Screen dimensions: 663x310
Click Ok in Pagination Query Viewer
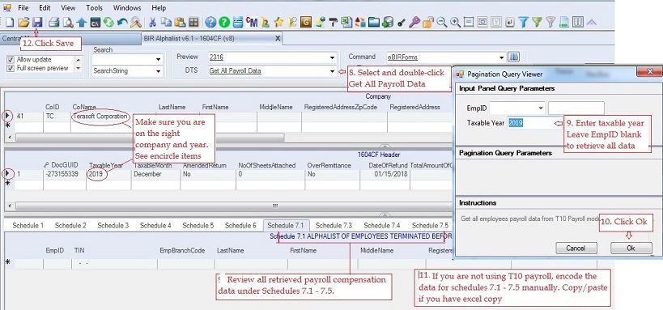pyautogui.click(x=631, y=248)
